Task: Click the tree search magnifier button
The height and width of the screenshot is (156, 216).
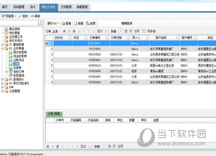Action: coord(41,23)
